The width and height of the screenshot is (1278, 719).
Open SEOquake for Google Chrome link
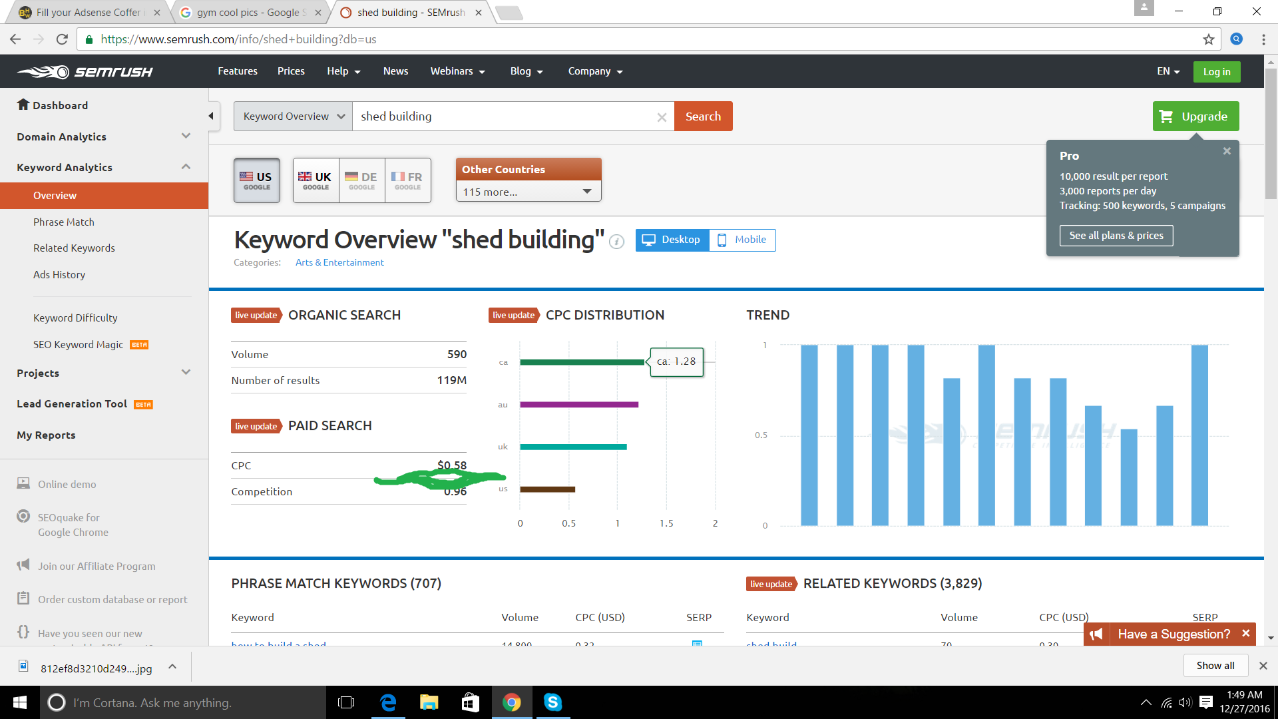[x=73, y=525]
